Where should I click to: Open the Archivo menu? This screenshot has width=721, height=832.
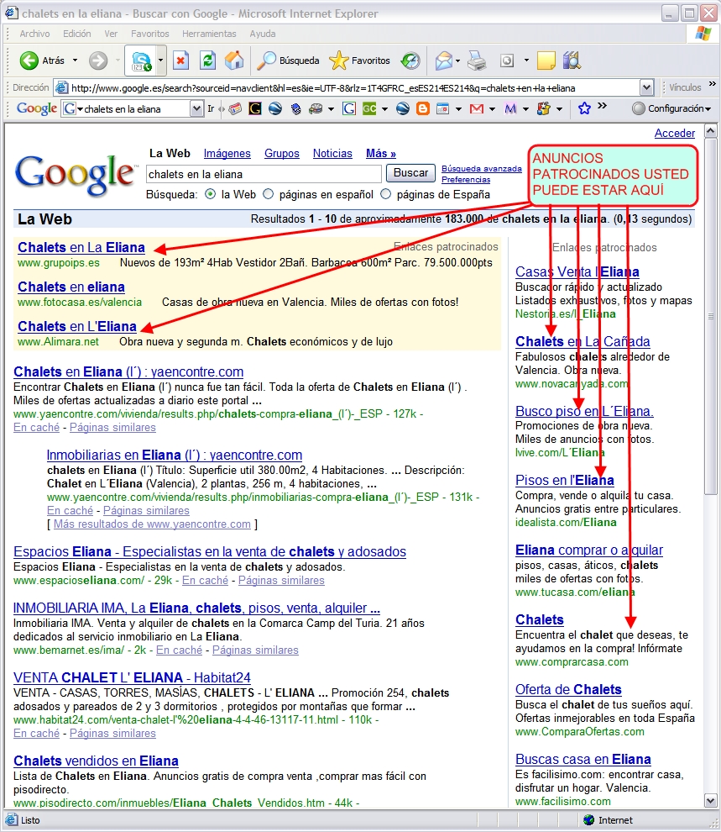[35, 34]
